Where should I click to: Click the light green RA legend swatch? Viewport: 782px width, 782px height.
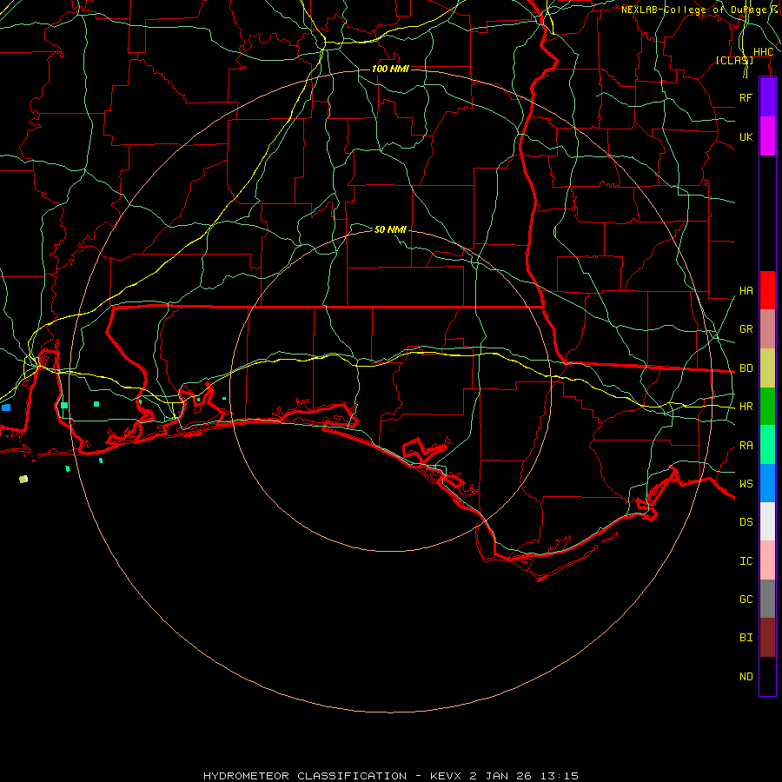pos(767,445)
